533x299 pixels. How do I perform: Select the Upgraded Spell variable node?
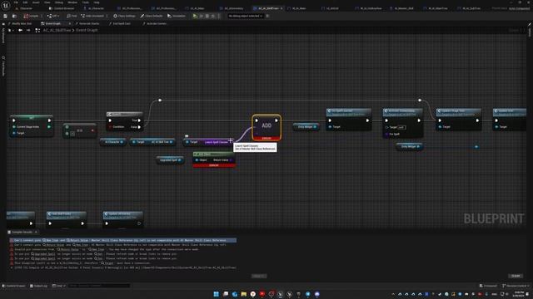(170, 159)
